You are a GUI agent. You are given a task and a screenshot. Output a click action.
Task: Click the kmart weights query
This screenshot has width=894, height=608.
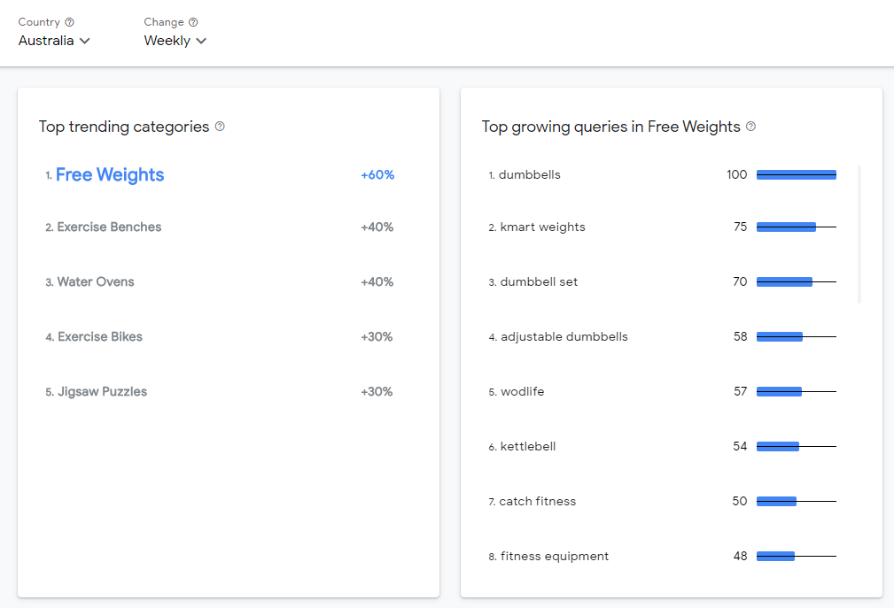tap(541, 227)
